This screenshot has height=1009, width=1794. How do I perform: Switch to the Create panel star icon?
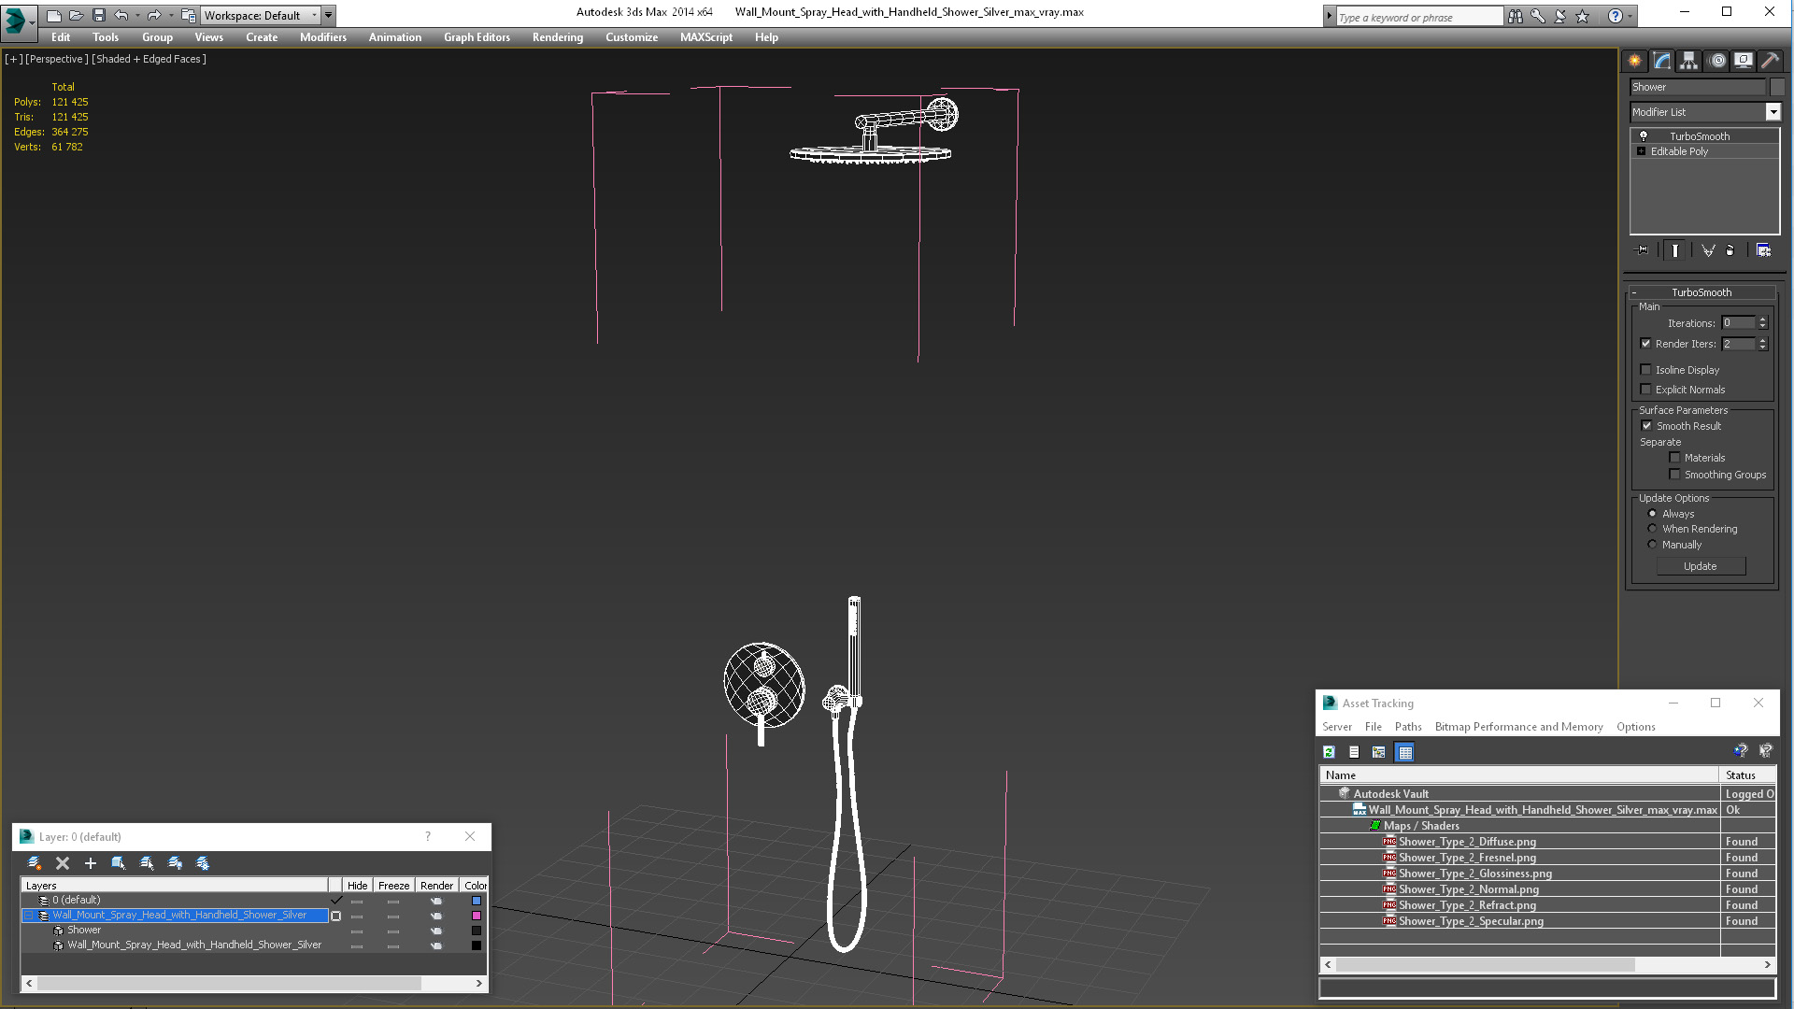(x=1634, y=61)
